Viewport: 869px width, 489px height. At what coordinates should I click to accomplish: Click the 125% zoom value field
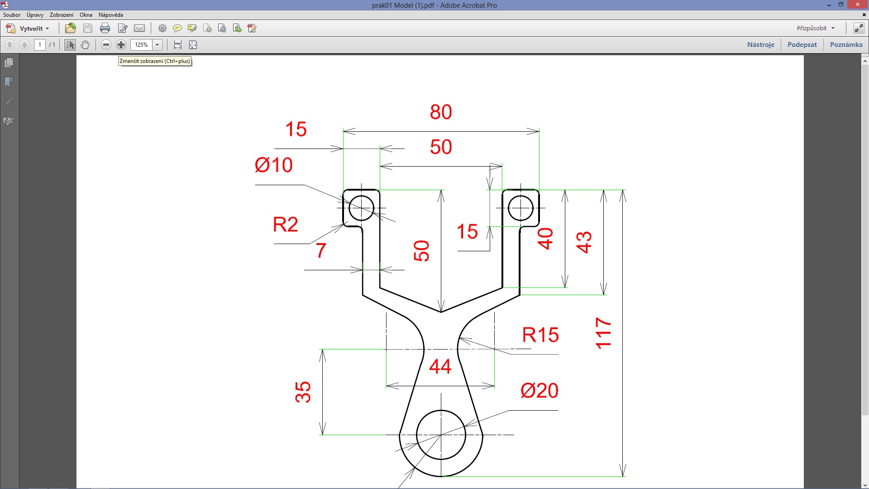142,44
